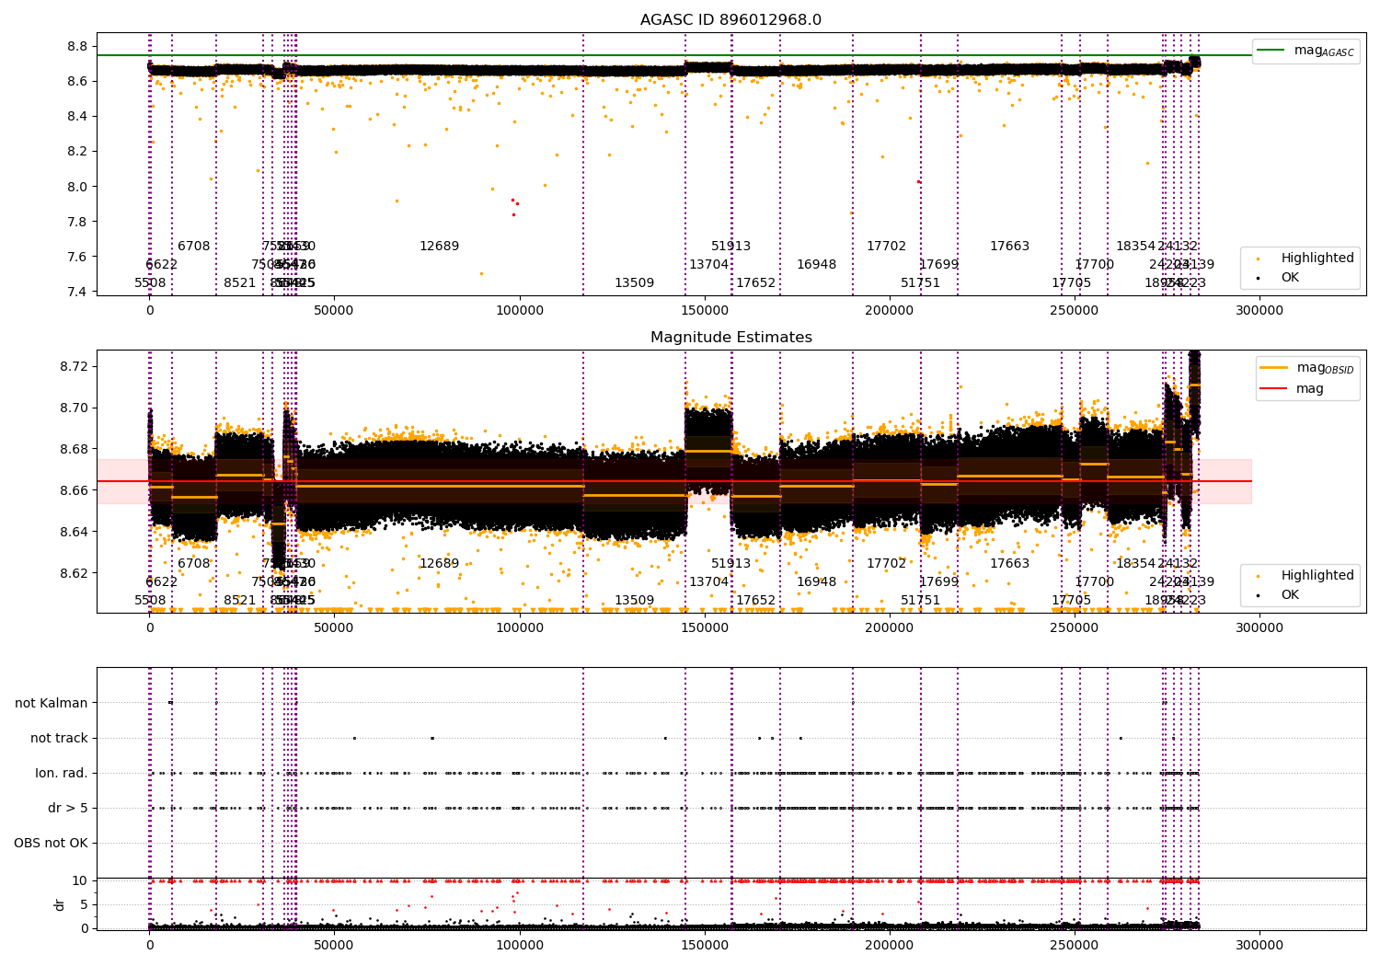Click obsid label 17663 in the top plot
This screenshot has height=966, width=1380.
(1009, 246)
